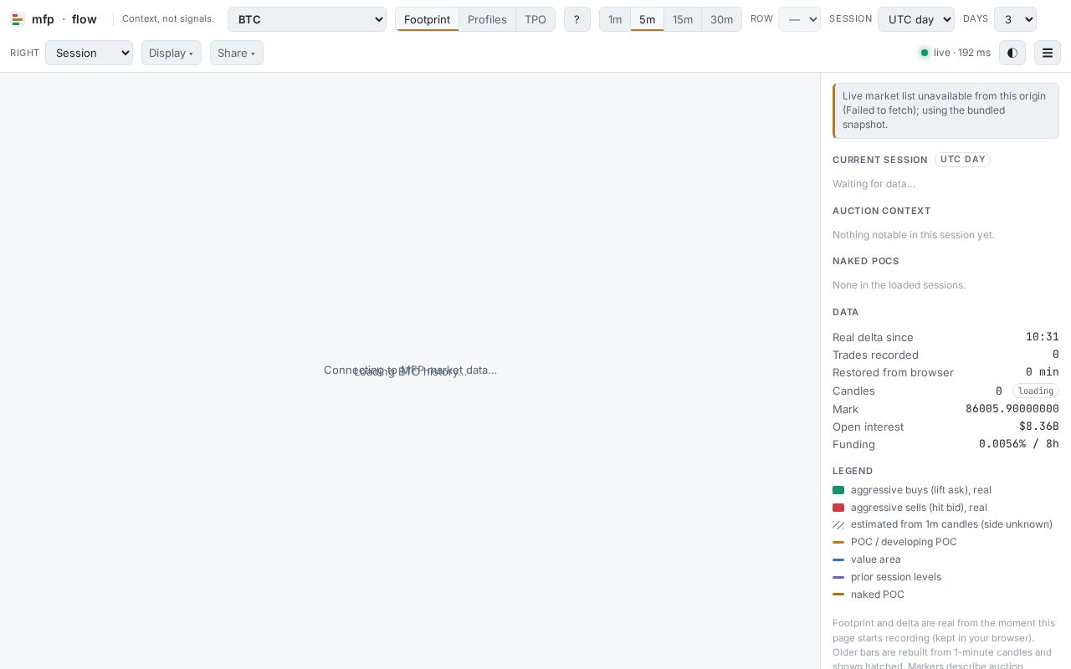Click the Real delta since time 10:31
1071x669 pixels.
point(1043,337)
